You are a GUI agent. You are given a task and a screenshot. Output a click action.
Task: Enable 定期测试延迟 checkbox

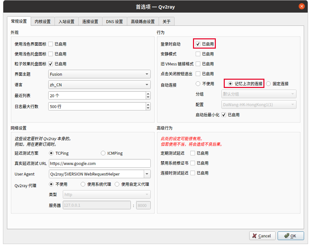[193, 153]
